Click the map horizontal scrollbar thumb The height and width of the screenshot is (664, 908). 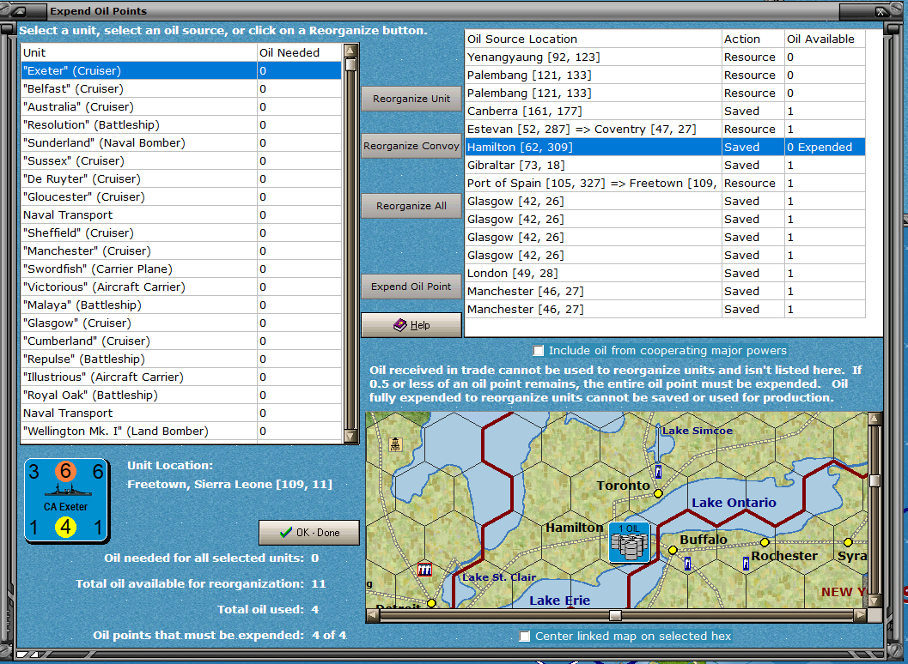coord(615,615)
